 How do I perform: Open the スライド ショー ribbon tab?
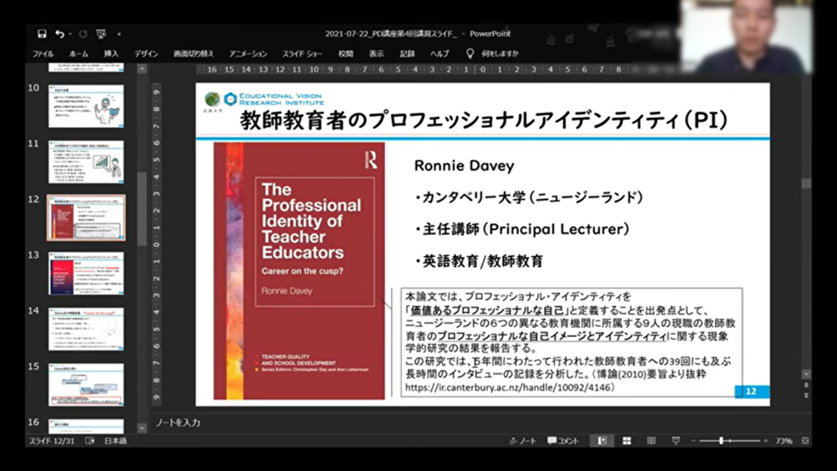(x=302, y=54)
